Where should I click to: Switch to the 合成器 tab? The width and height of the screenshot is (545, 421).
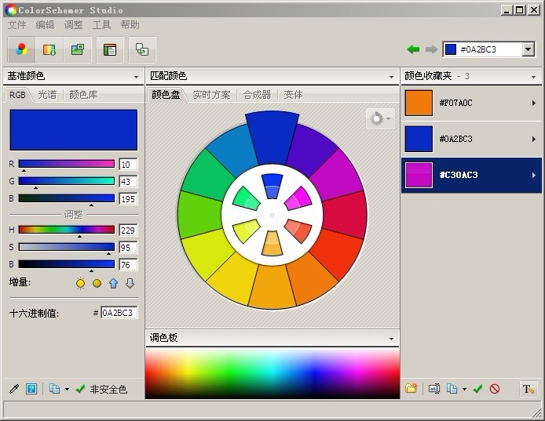coord(258,94)
